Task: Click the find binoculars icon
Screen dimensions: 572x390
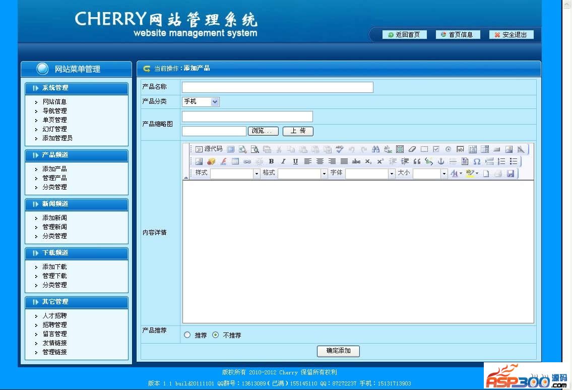Action: pos(376,149)
